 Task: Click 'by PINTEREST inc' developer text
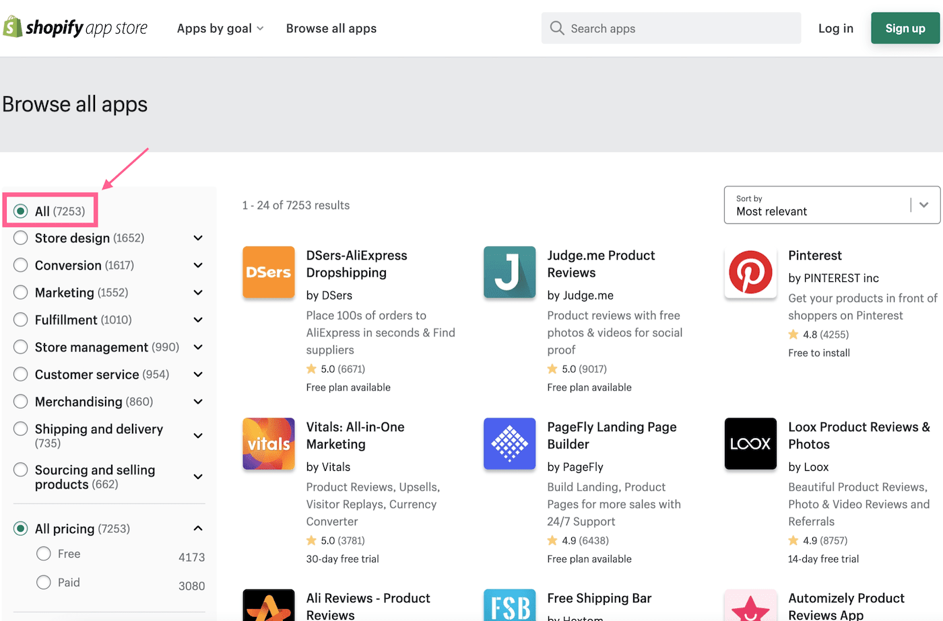coord(833,278)
